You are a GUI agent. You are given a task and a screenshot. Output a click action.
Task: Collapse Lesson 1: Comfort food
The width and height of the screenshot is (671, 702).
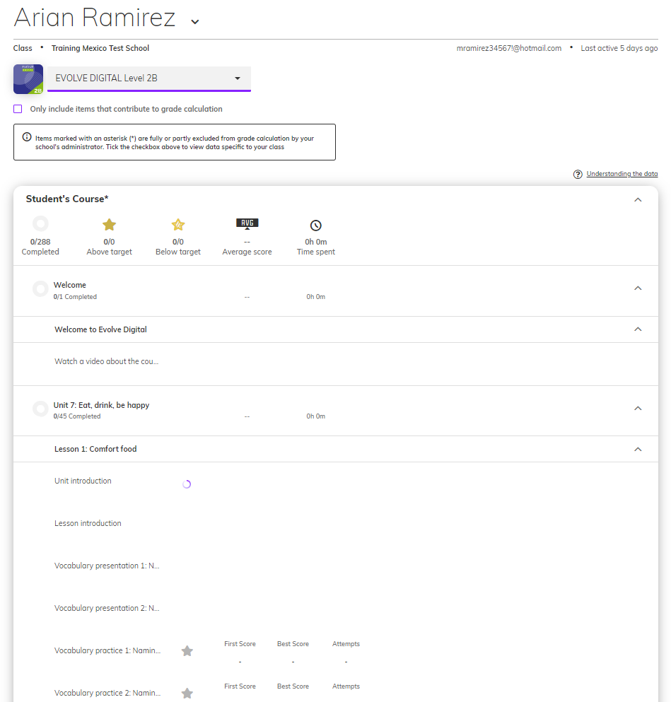click(x=638, y=449)
